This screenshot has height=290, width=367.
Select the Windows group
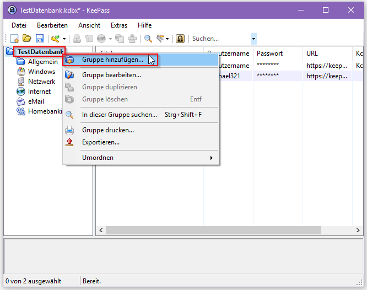click(x=42, y=72)
